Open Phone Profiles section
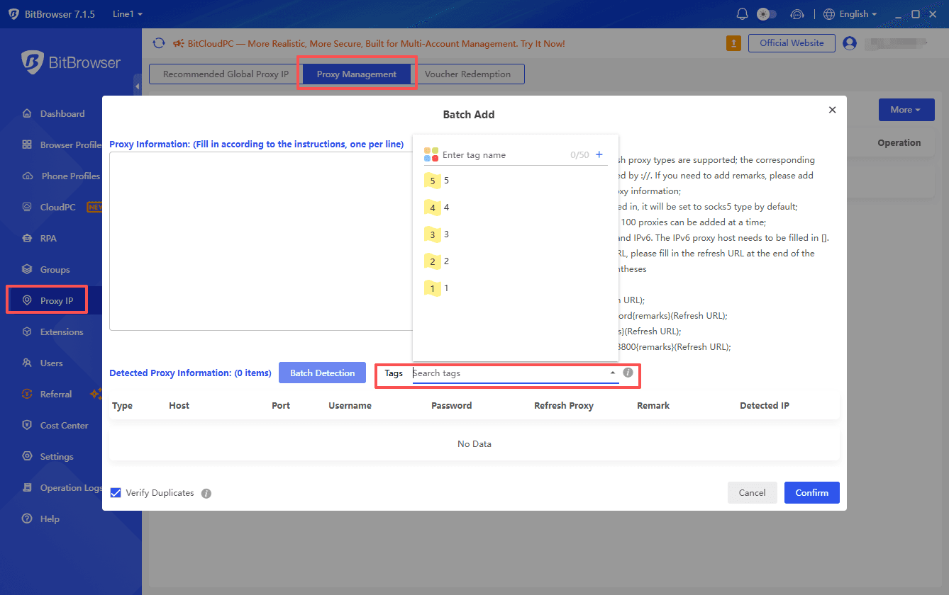The height and width of the screenshot is (595, 949). click(61, 176)
